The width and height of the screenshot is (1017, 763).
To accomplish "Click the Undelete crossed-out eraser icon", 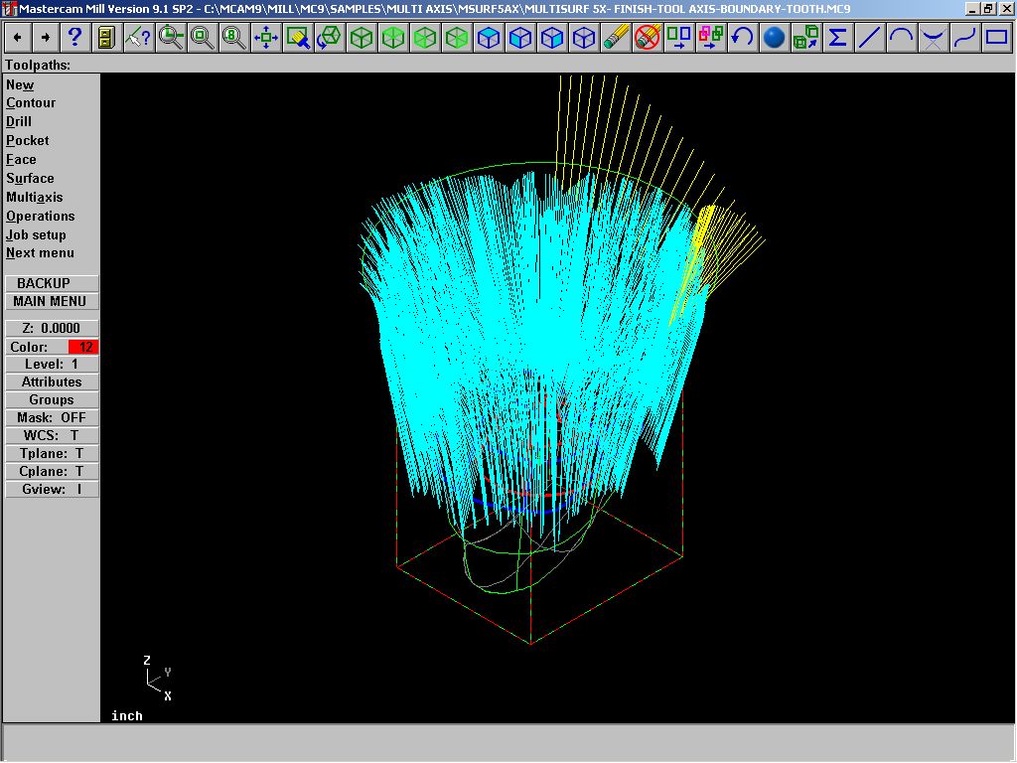I will coord(648,38).
